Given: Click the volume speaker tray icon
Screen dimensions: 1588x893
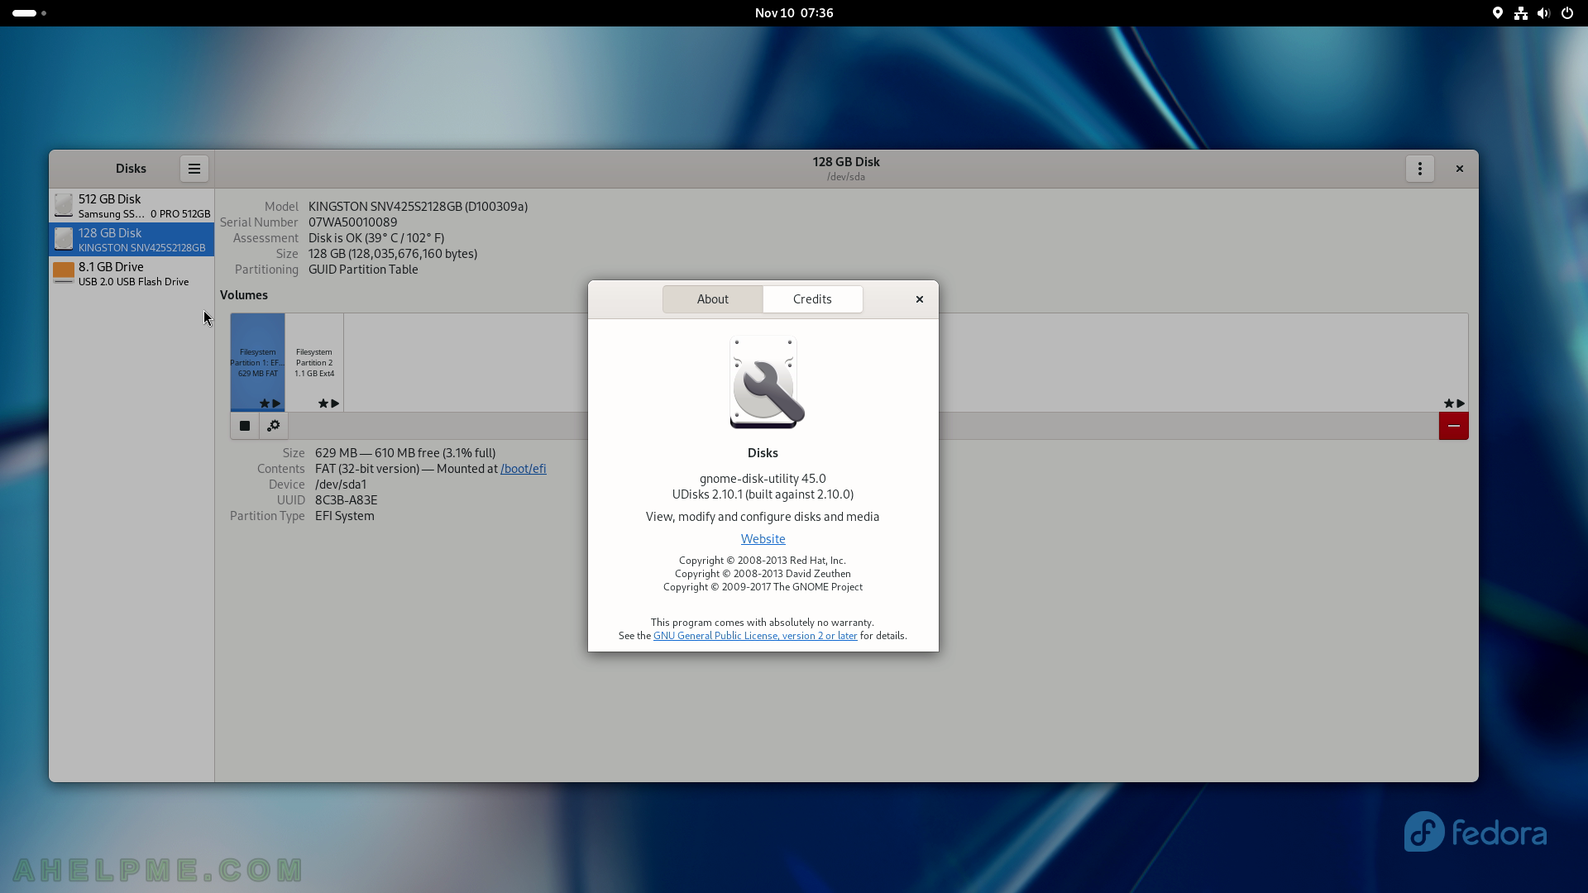Looking at the screenshot, I should 1543,13.
